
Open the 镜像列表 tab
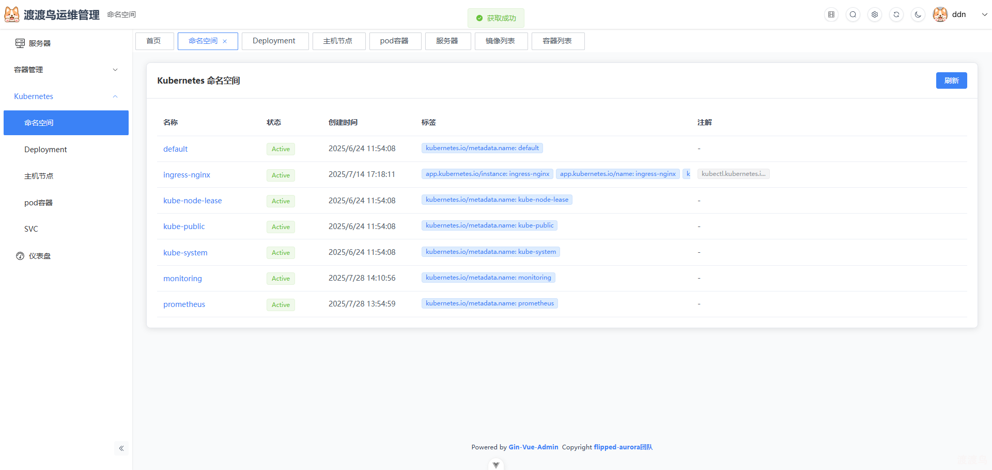point(500,41)
